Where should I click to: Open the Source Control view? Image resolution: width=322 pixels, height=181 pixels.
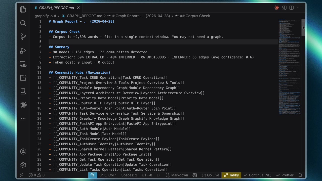point(23,37)
